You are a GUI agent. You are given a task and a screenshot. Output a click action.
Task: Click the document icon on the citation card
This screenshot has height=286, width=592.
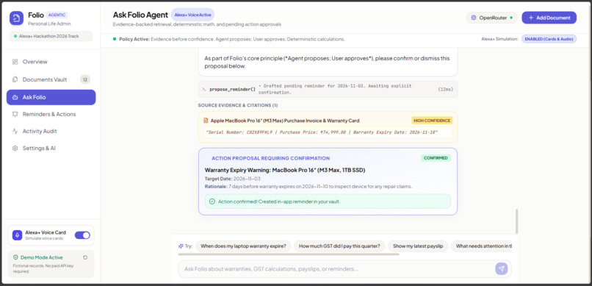coord(206,121)
